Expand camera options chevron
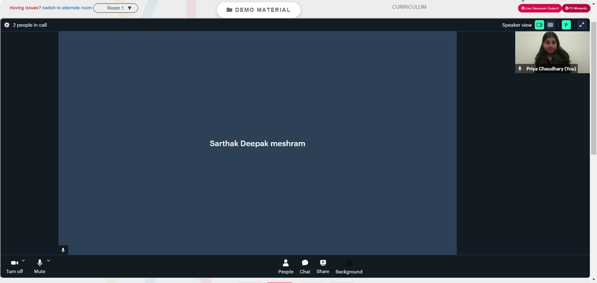Image resolution: width=597 pixels, height=283 pixels. click(x=23, y=260)
